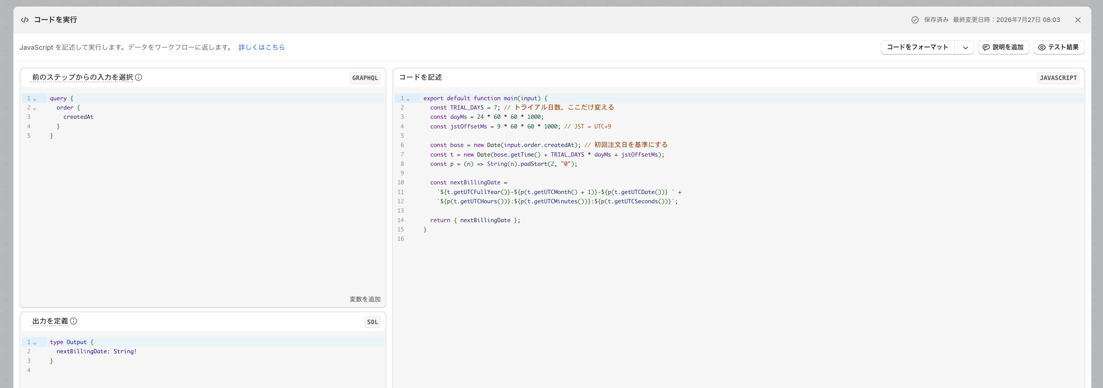Image resolution: width=1103 pixels, height=388 pixels.
Task: Click the const t = new Date line
Action: point(547,155)
